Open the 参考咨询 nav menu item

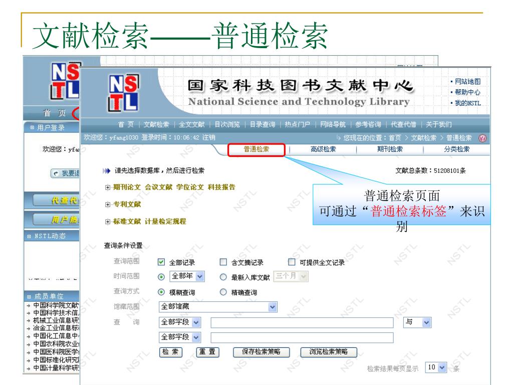(368, 124)
